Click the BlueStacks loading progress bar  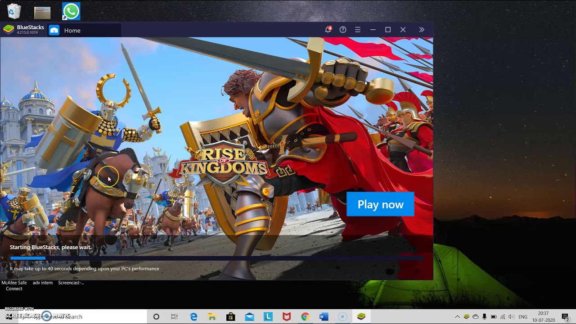point(216,258)
